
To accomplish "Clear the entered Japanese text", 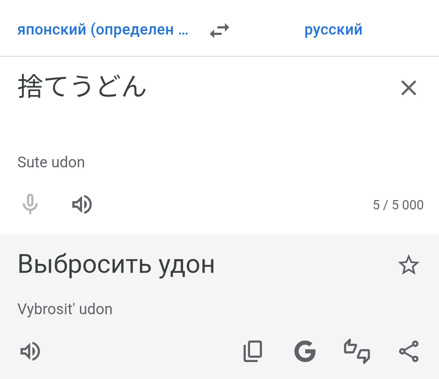I will click(x=408, y=88).
